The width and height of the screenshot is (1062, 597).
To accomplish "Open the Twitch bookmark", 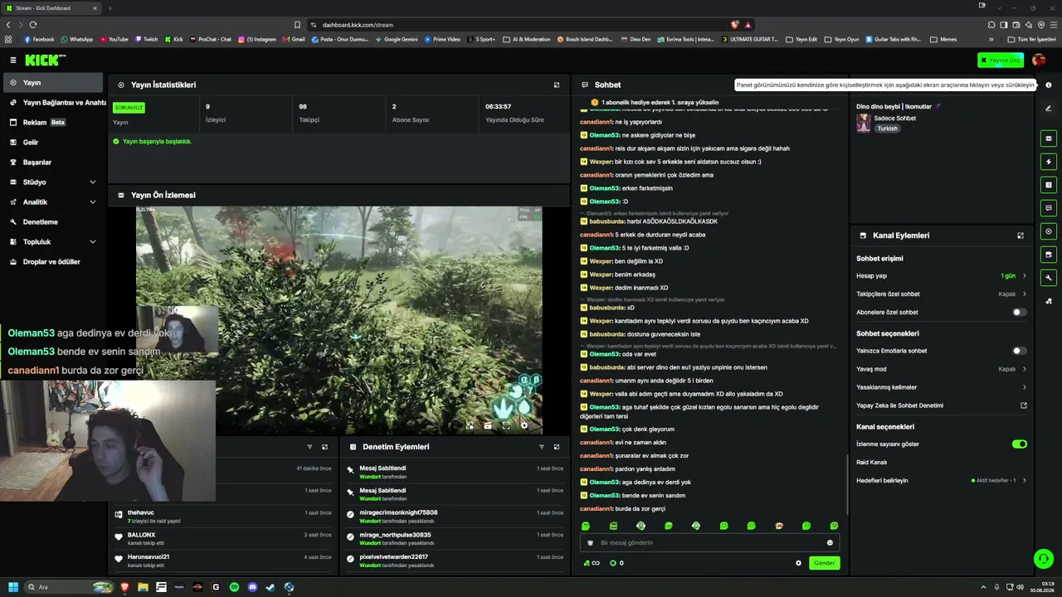I will coord(146,39).
